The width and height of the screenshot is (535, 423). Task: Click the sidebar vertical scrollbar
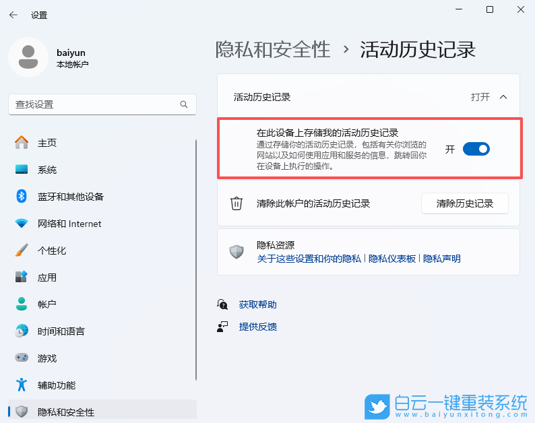(196, 259)
